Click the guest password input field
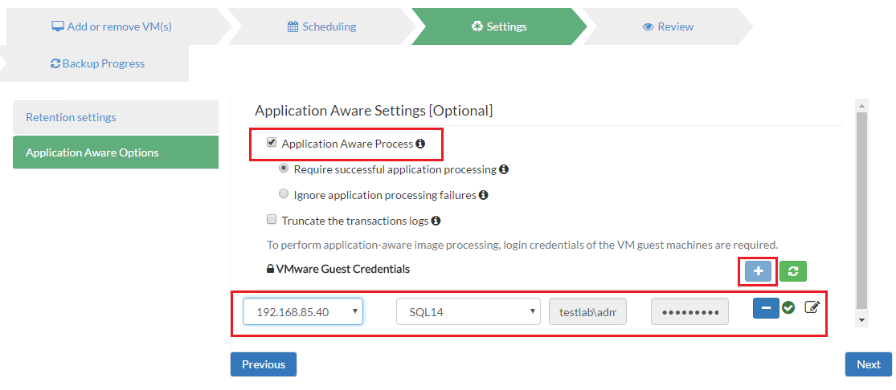The image size is (896, 390). click(x=689, y=312)
